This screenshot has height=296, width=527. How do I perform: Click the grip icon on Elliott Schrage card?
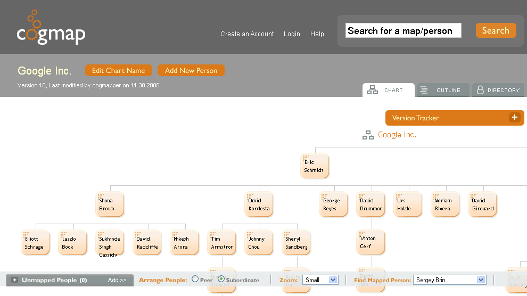(26, 234)
